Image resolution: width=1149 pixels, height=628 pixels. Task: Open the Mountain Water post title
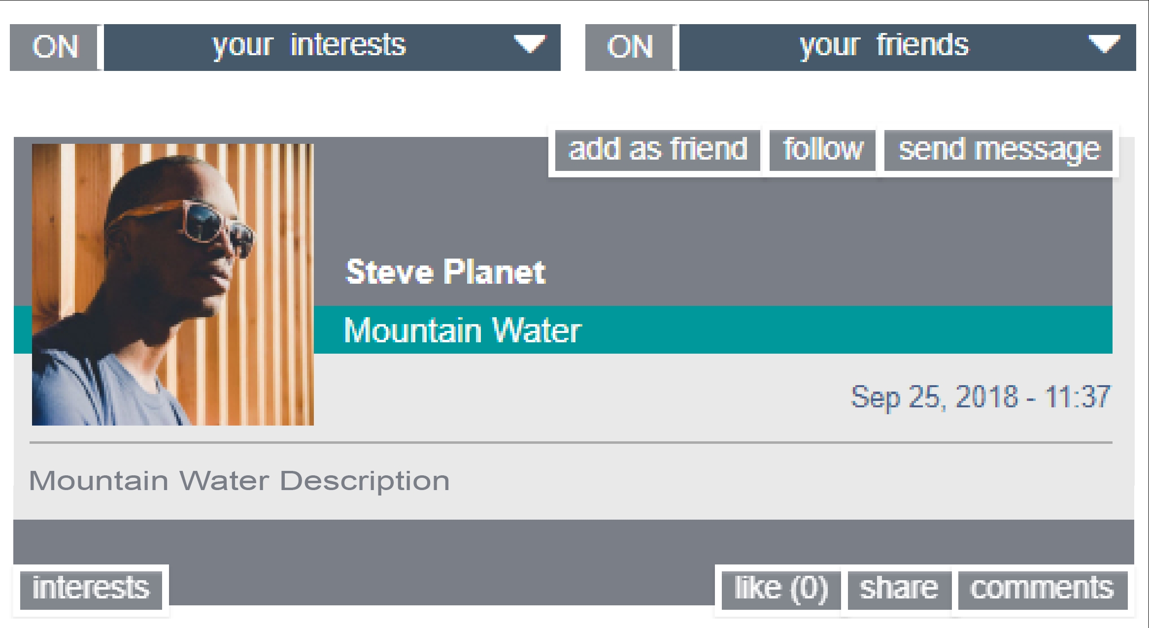pos(463,330)
